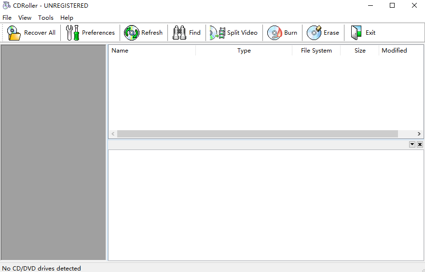Expand the lower pane dropdown arrow
The height and width of the screenshot is (272, 425).
[x=412, y=144]
